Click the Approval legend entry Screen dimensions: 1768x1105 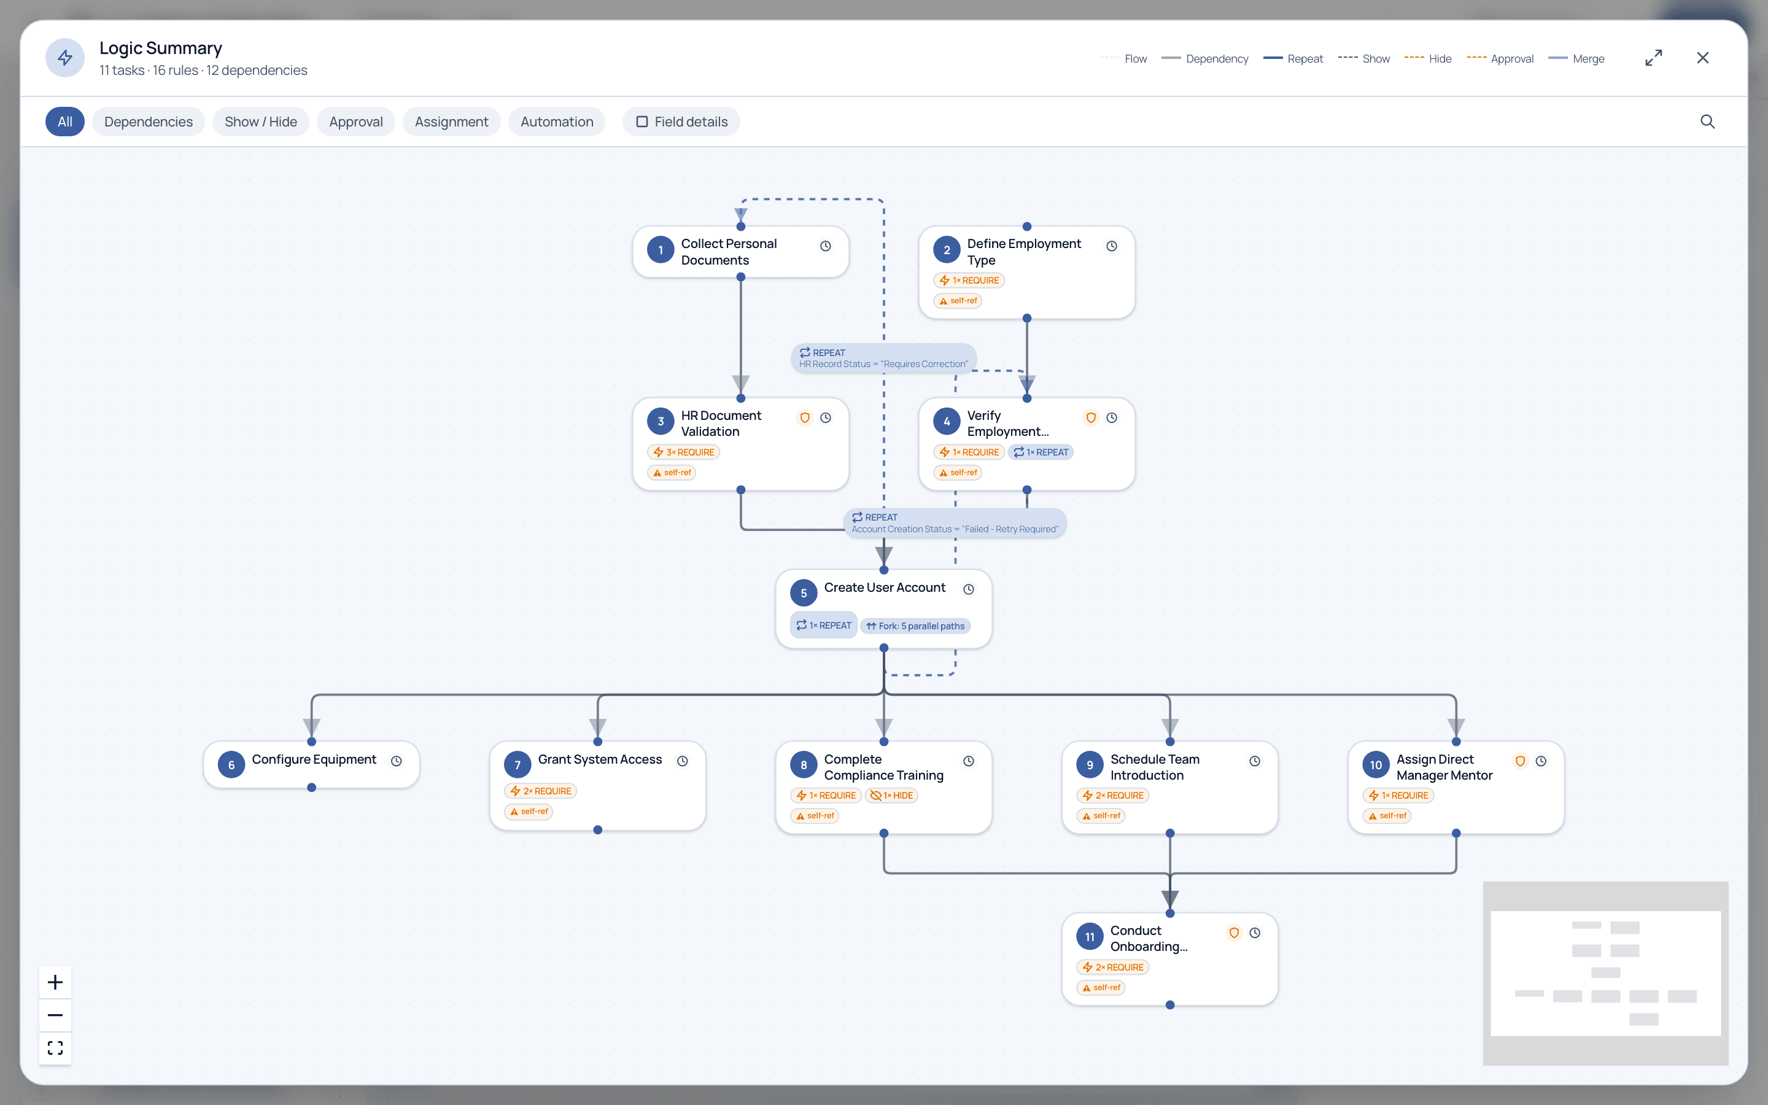coord(1500,58)
